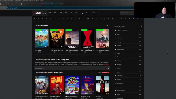Screen dimensions: 176x99
Task: Click the browser forward arrow
Action: tap(4, 8)
